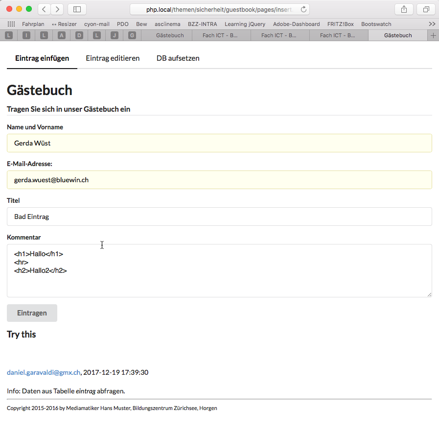
Task: Open the Learning jQuery bookmark
Action: (x=245, y=24)
